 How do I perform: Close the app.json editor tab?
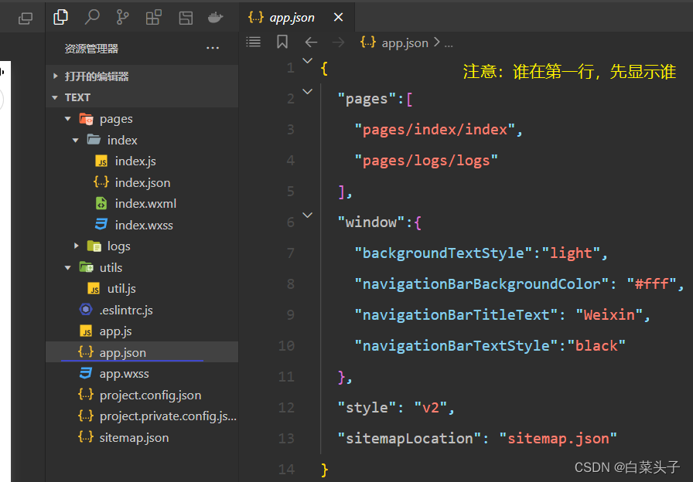[338, 17]
